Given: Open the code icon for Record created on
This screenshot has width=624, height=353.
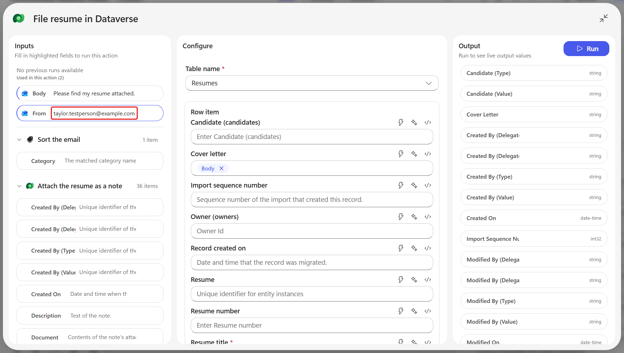Looking at the screenshot, I should (428, 248).
